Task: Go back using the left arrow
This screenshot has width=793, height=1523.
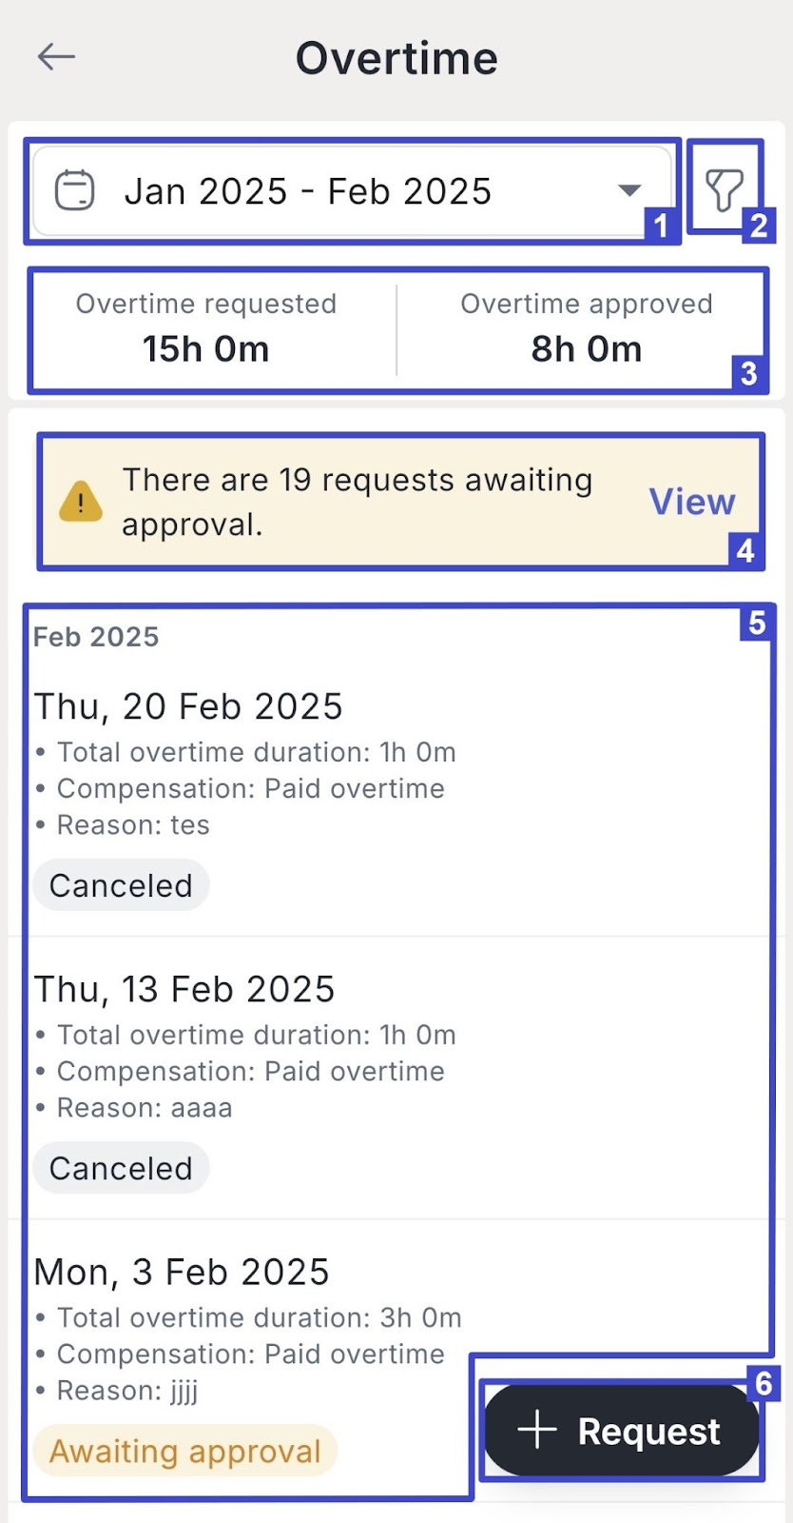Action: 56,57
